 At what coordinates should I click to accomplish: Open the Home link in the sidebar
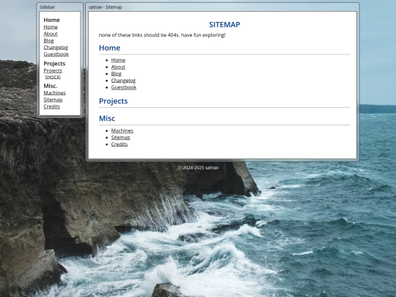point(51,27)
